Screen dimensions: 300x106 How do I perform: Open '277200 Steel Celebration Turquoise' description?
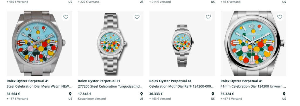pyautogui.click(x=110, y=86)
